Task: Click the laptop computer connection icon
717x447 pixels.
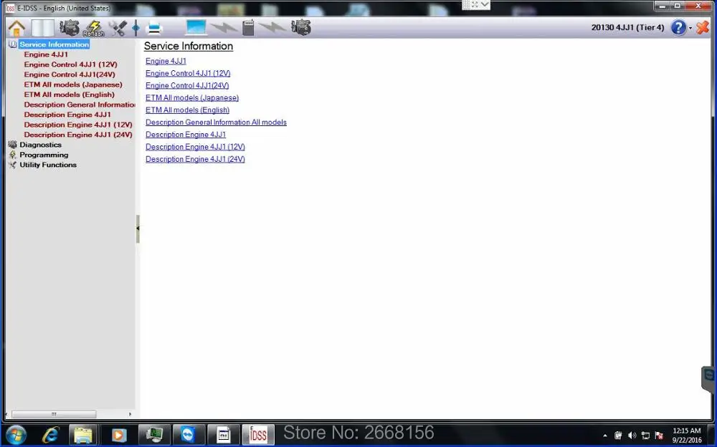Action: pos(196,28)
